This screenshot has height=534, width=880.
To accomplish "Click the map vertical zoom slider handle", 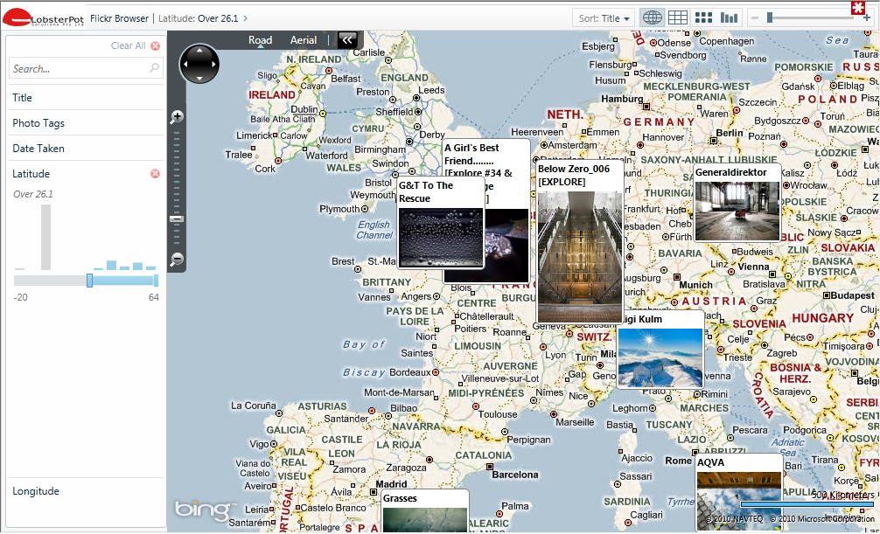I will [177, 218].
